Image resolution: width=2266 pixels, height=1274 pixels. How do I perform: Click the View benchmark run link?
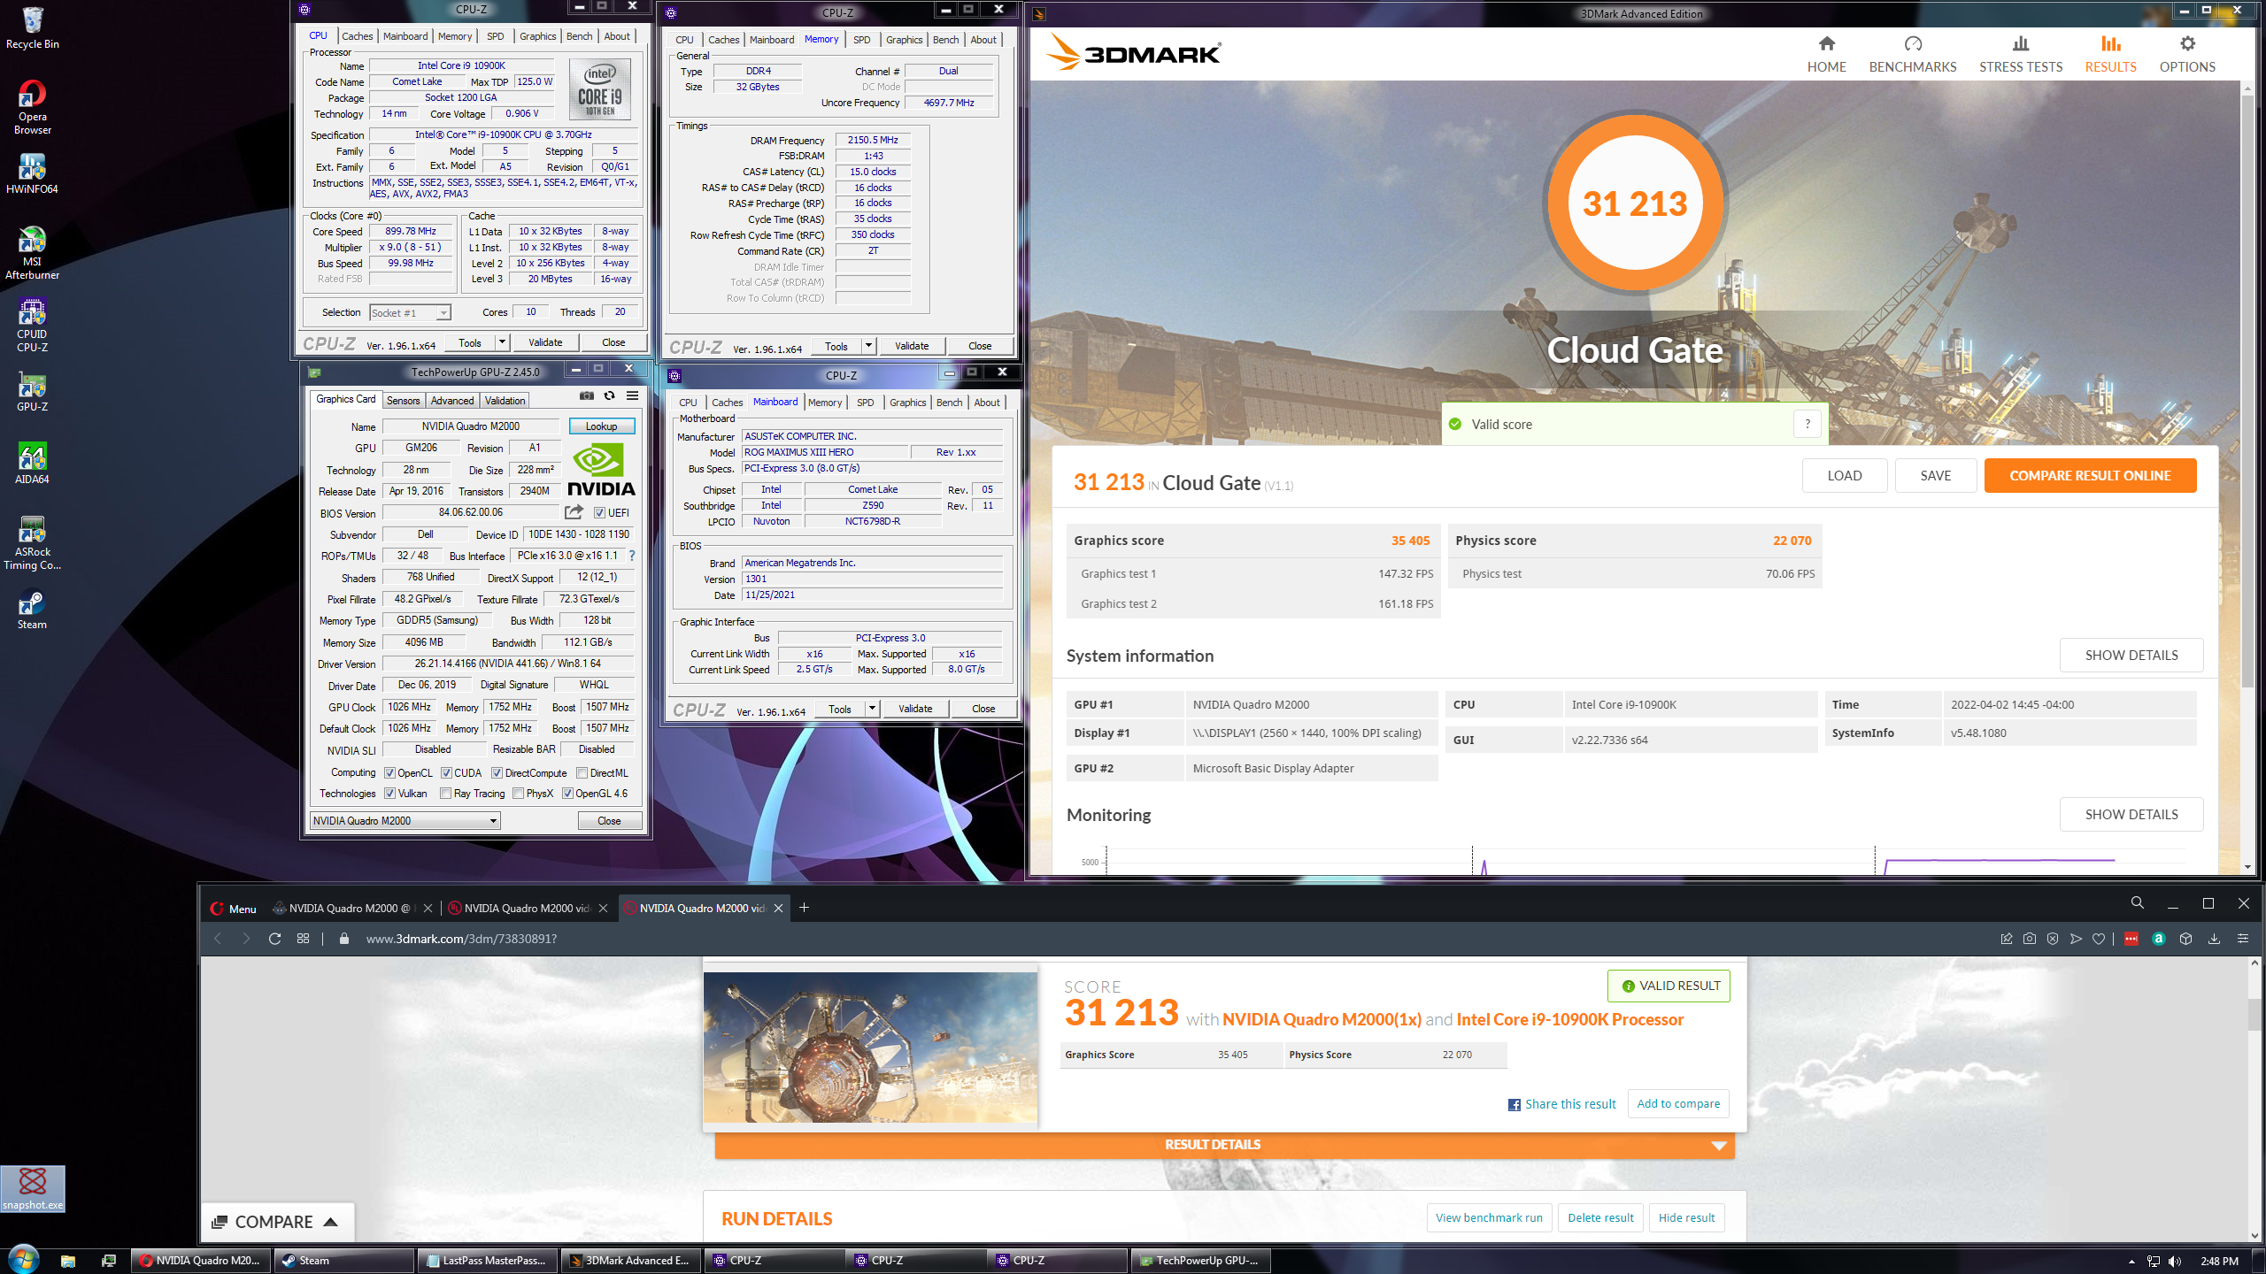(1489, 1217)
